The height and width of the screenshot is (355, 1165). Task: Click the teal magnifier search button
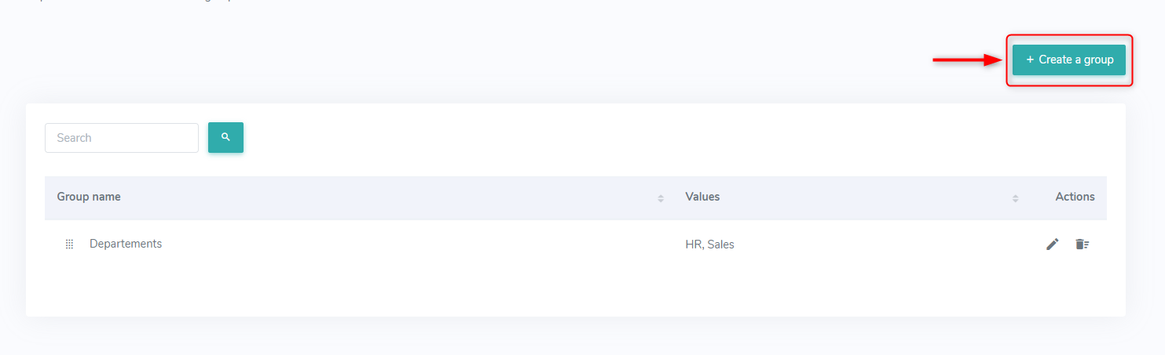click(x=225, y=137)
